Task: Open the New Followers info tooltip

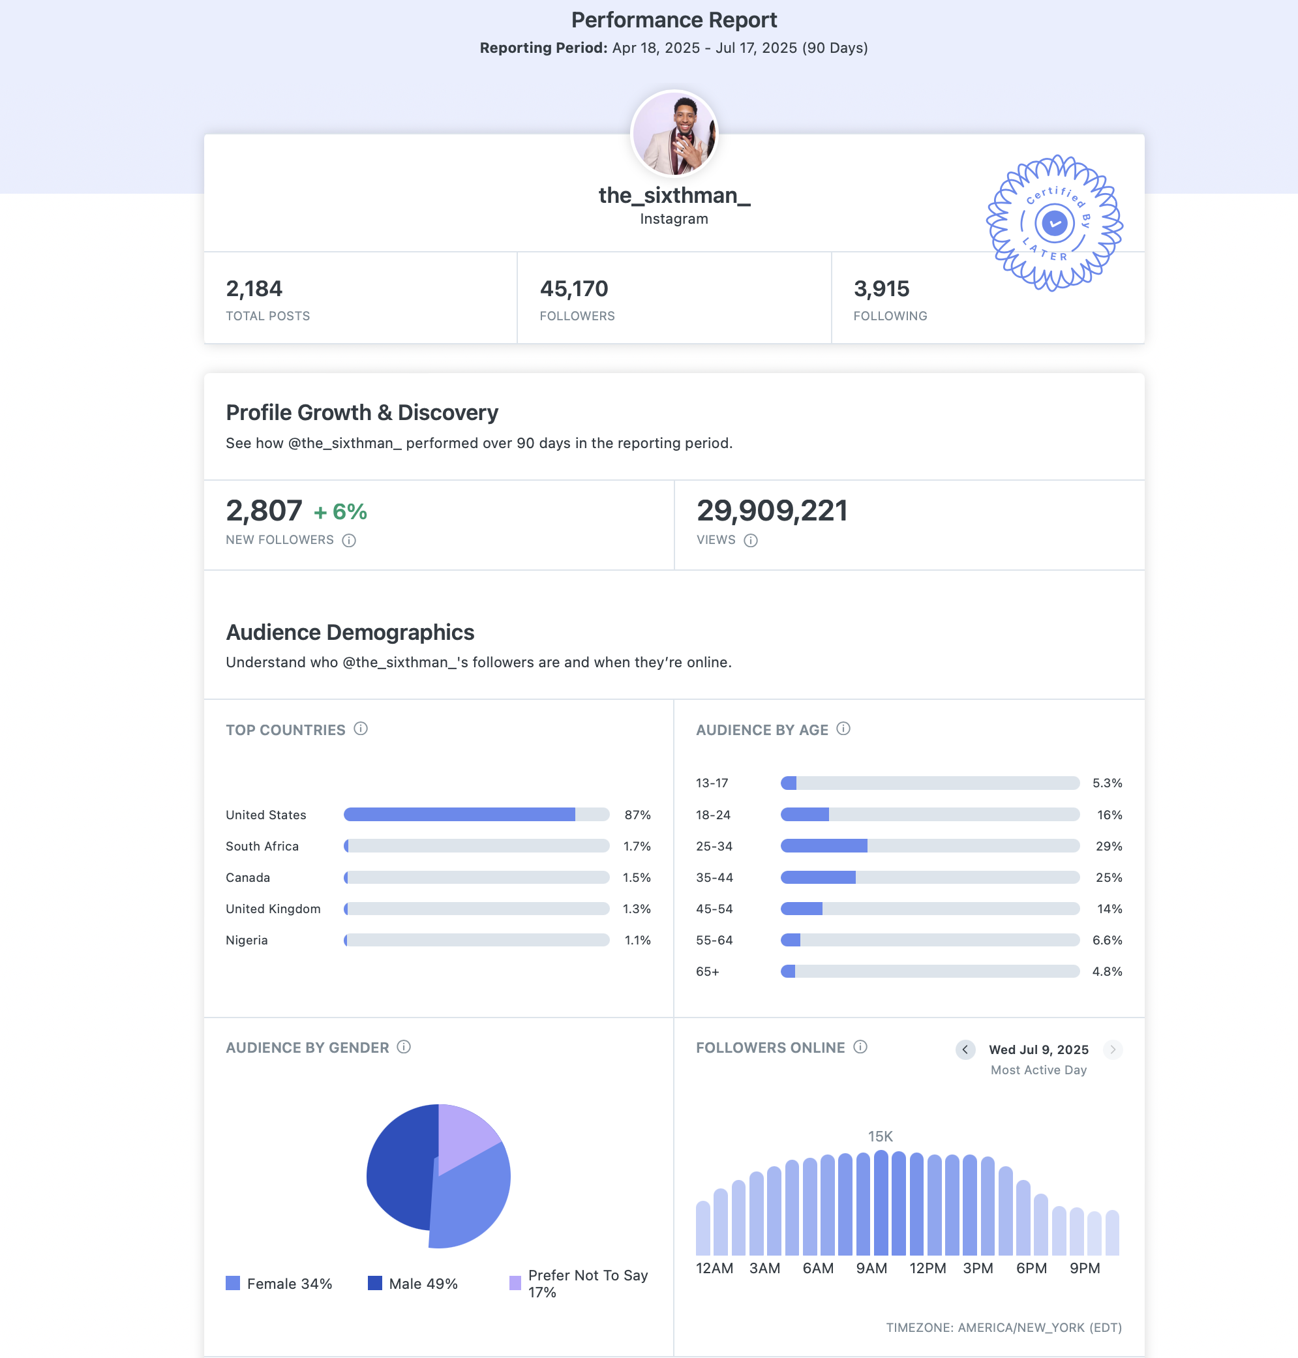Action: pyautogui.click(x=350, y=540)
